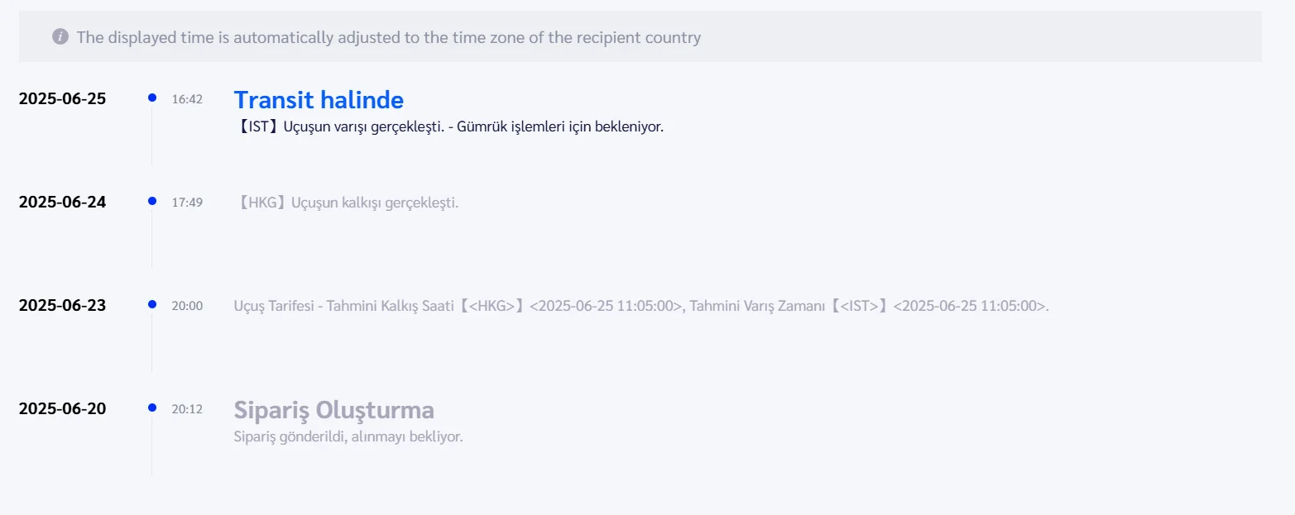Click the IST flight arrival customs message
Image resolution: width=1295 pixels, height=515 pixels.
click(448, 127)
